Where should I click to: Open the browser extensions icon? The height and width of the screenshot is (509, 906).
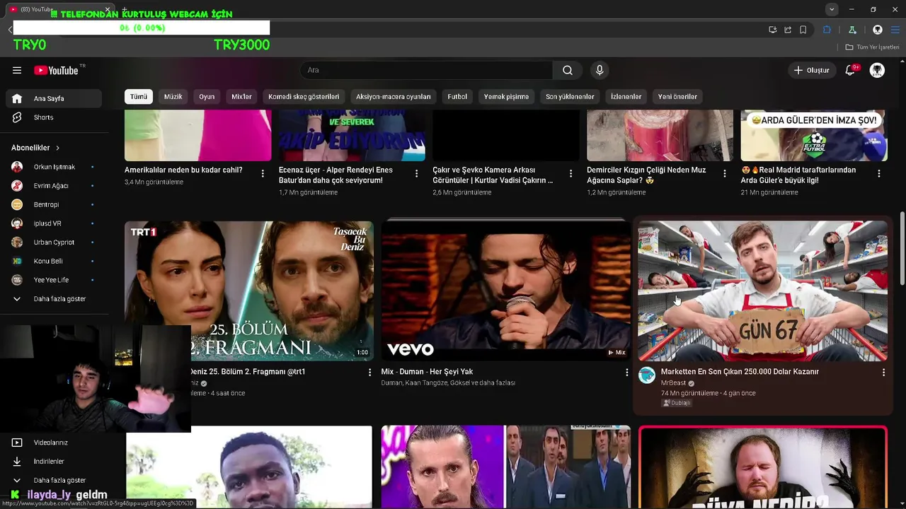point(827,30)
